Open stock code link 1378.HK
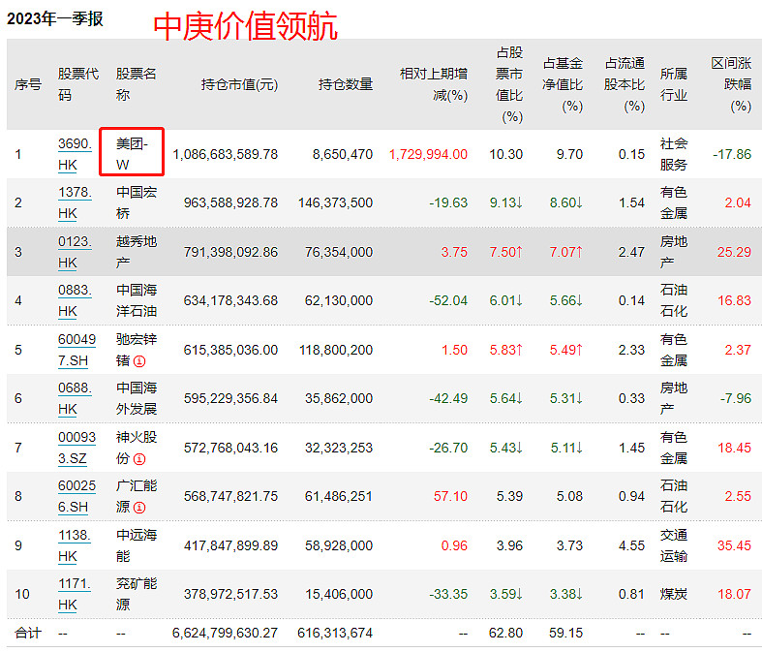The width and height of the screenshot is (762, 652). click(x=75, y=202)
